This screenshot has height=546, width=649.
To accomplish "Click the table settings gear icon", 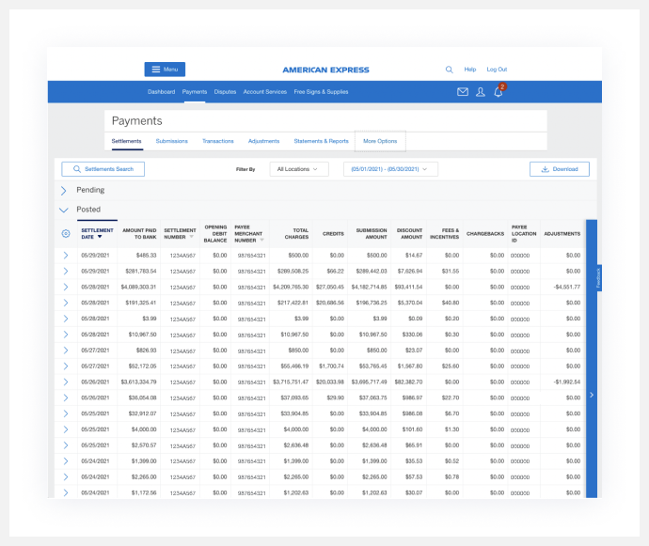I will pyautogui.click(x=66, y=234).
